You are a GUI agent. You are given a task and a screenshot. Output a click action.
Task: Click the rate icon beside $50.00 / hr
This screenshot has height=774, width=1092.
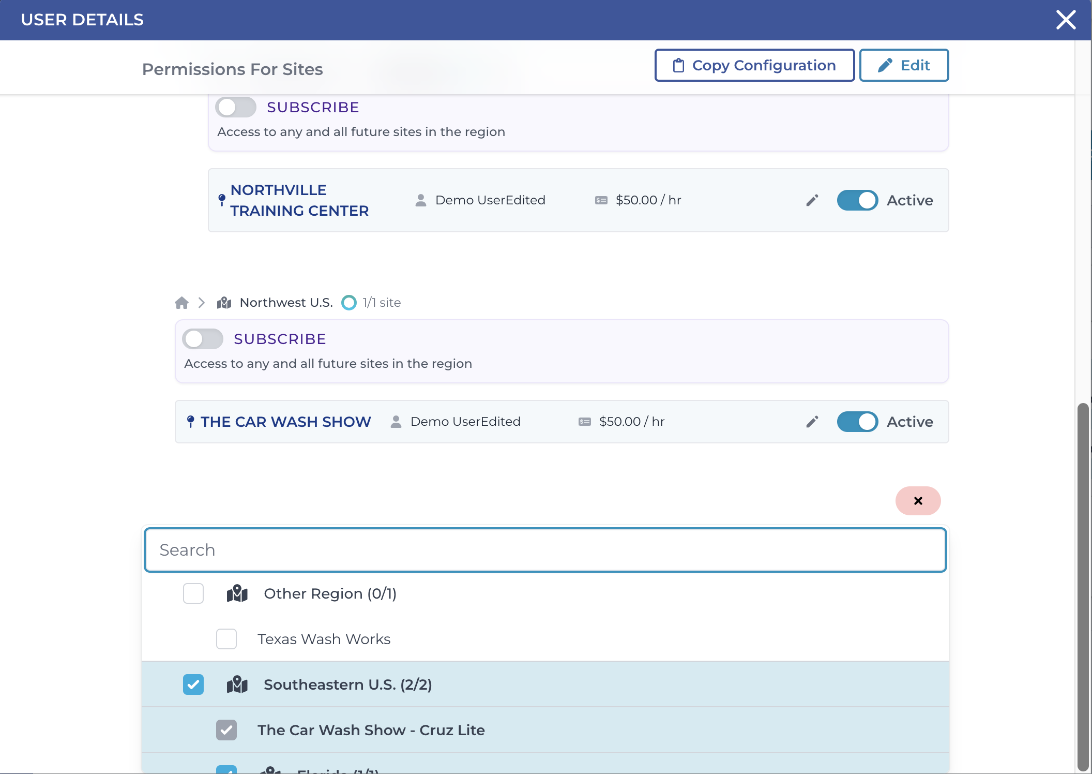tap(601, 200)
